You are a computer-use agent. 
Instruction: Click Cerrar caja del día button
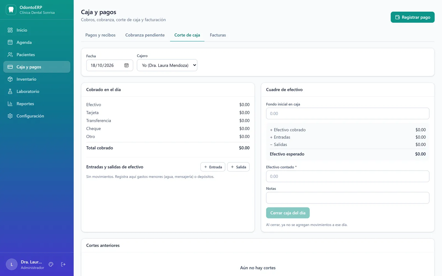(x=288, y=213)
